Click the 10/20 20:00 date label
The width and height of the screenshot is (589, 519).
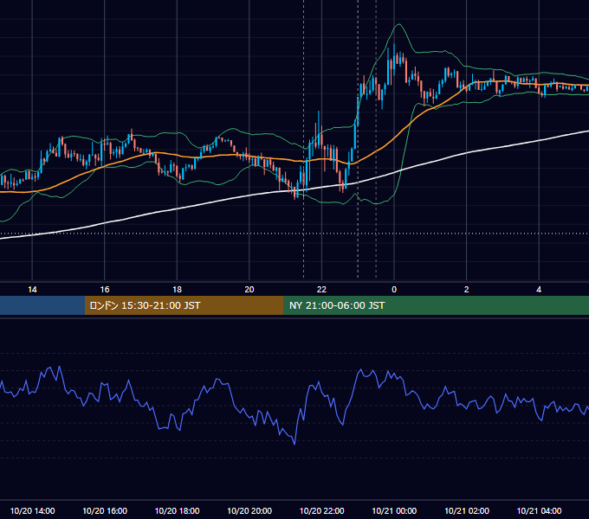249,510
